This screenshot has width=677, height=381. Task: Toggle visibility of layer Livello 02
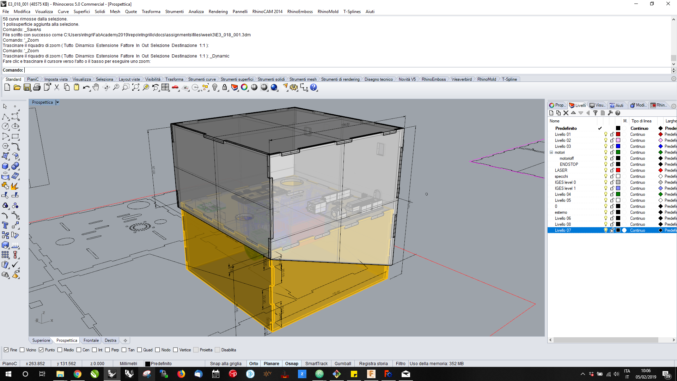point(606,140)
